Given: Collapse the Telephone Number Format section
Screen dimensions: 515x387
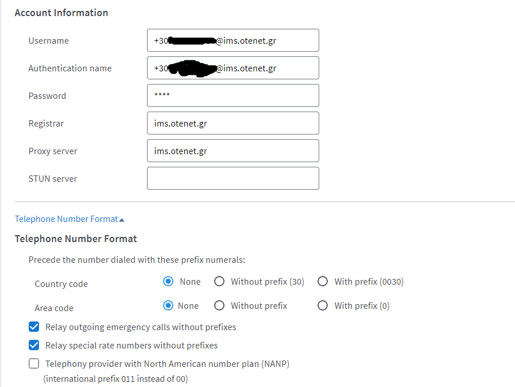Looking at the screenshot, I should point(66,219).
